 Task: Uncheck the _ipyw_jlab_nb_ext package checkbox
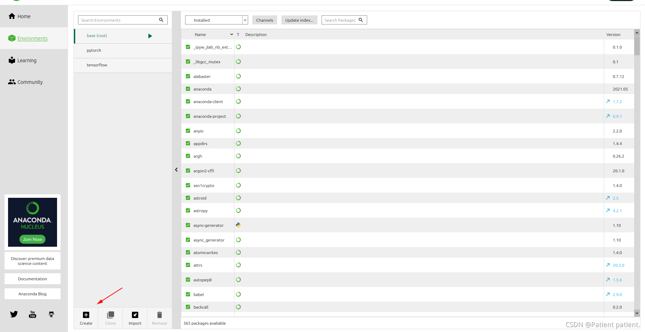click(x=188, y=47)
